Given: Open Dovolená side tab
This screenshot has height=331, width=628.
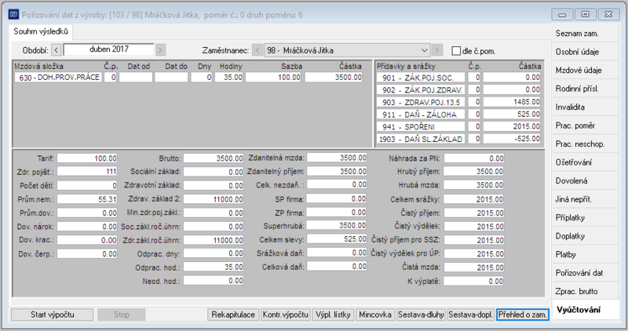Looking at the screenshot, I should click(585, 181).
